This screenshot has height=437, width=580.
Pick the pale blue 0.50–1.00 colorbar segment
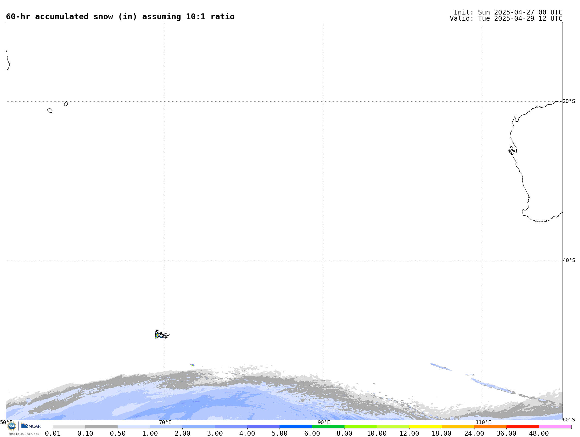[134, 427]
